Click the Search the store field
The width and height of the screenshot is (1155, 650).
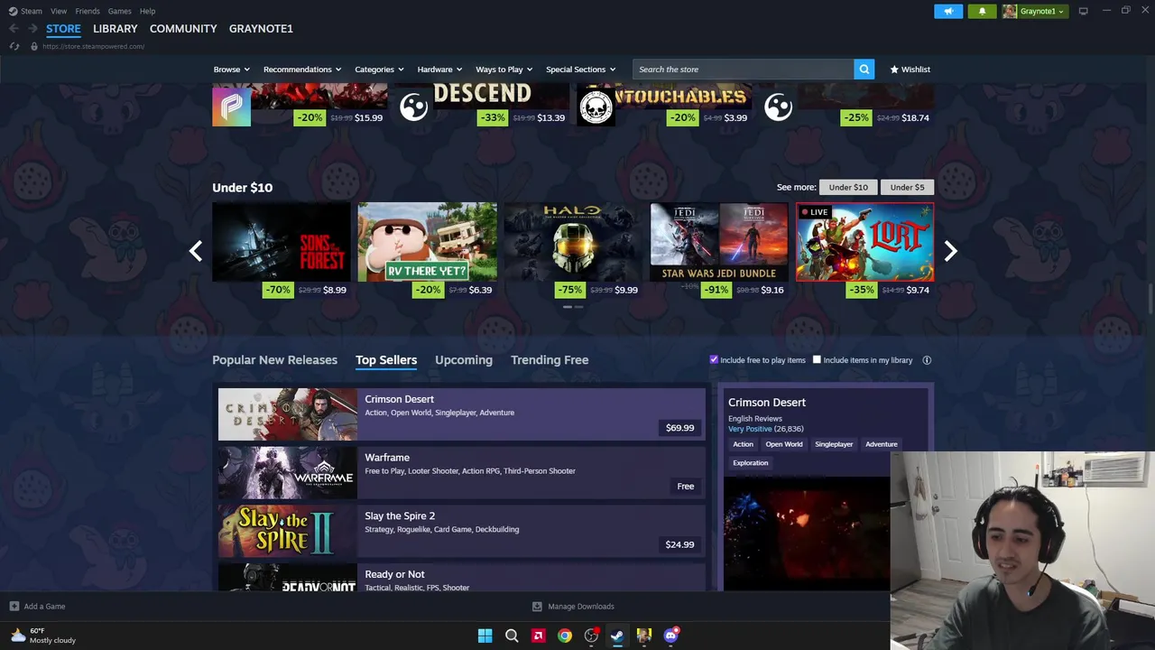tap(744, 70)
